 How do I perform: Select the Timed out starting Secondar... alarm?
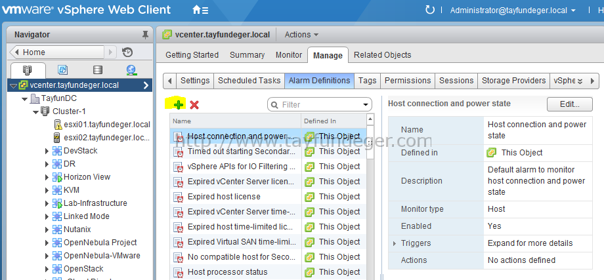[268, 151]
